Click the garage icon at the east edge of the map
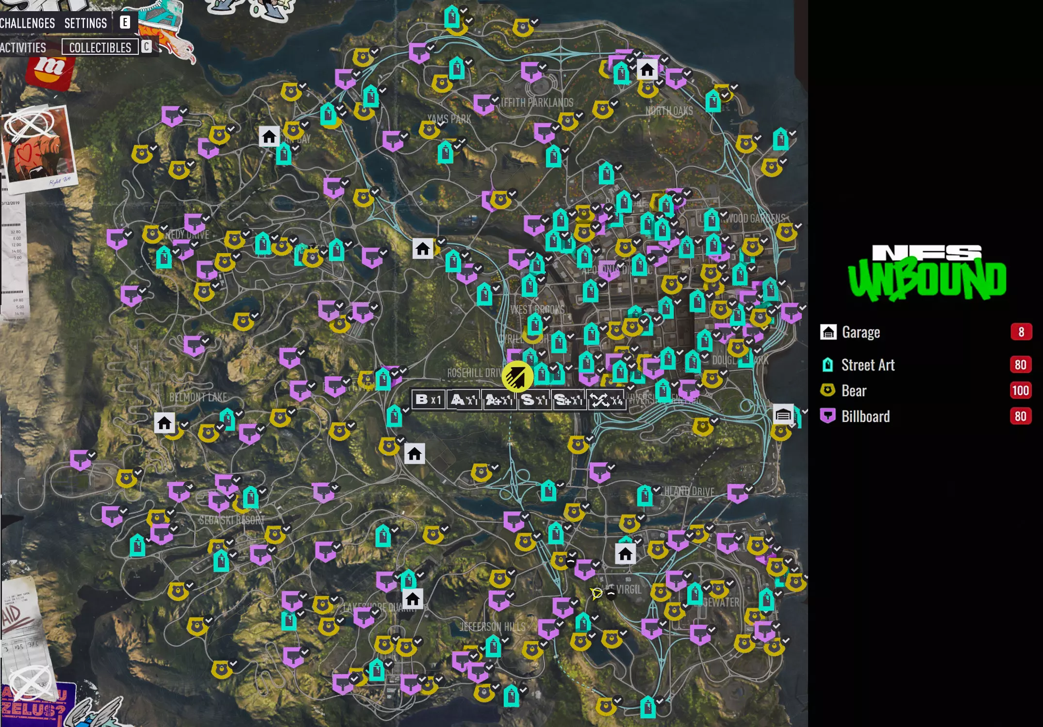Image resolution: width=1043 pixels, height=727 pixels. coord(782,414)
